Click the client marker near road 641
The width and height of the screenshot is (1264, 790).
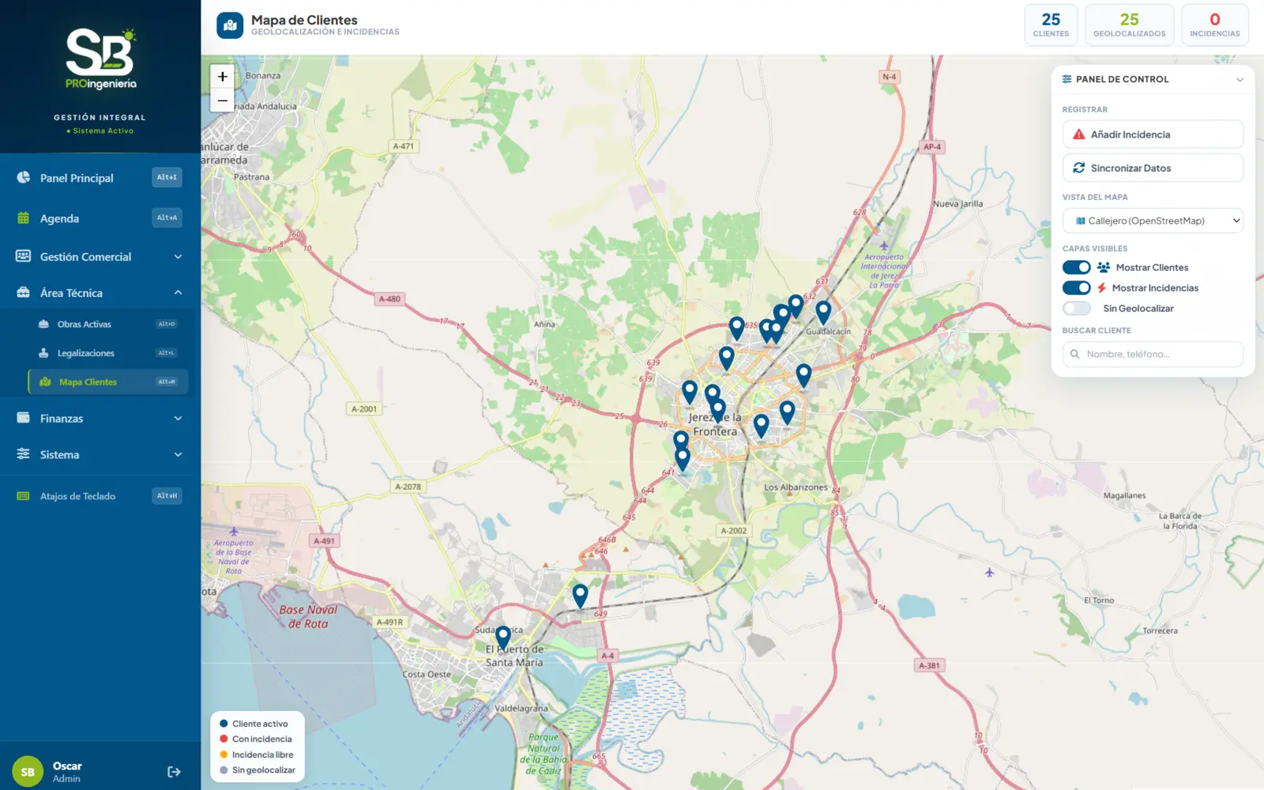tap(683, 459)
